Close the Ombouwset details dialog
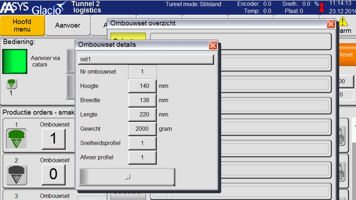 [x=213, y=45]
